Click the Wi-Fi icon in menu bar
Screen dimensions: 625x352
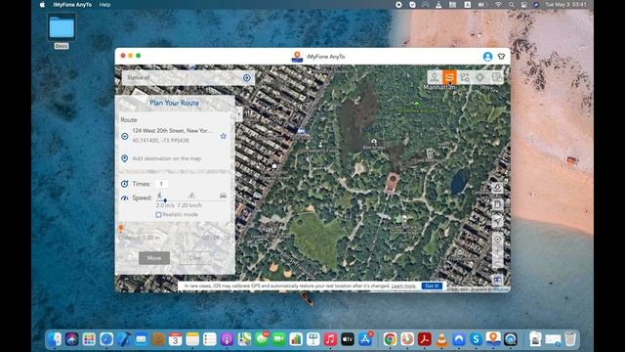click(498, 4)
